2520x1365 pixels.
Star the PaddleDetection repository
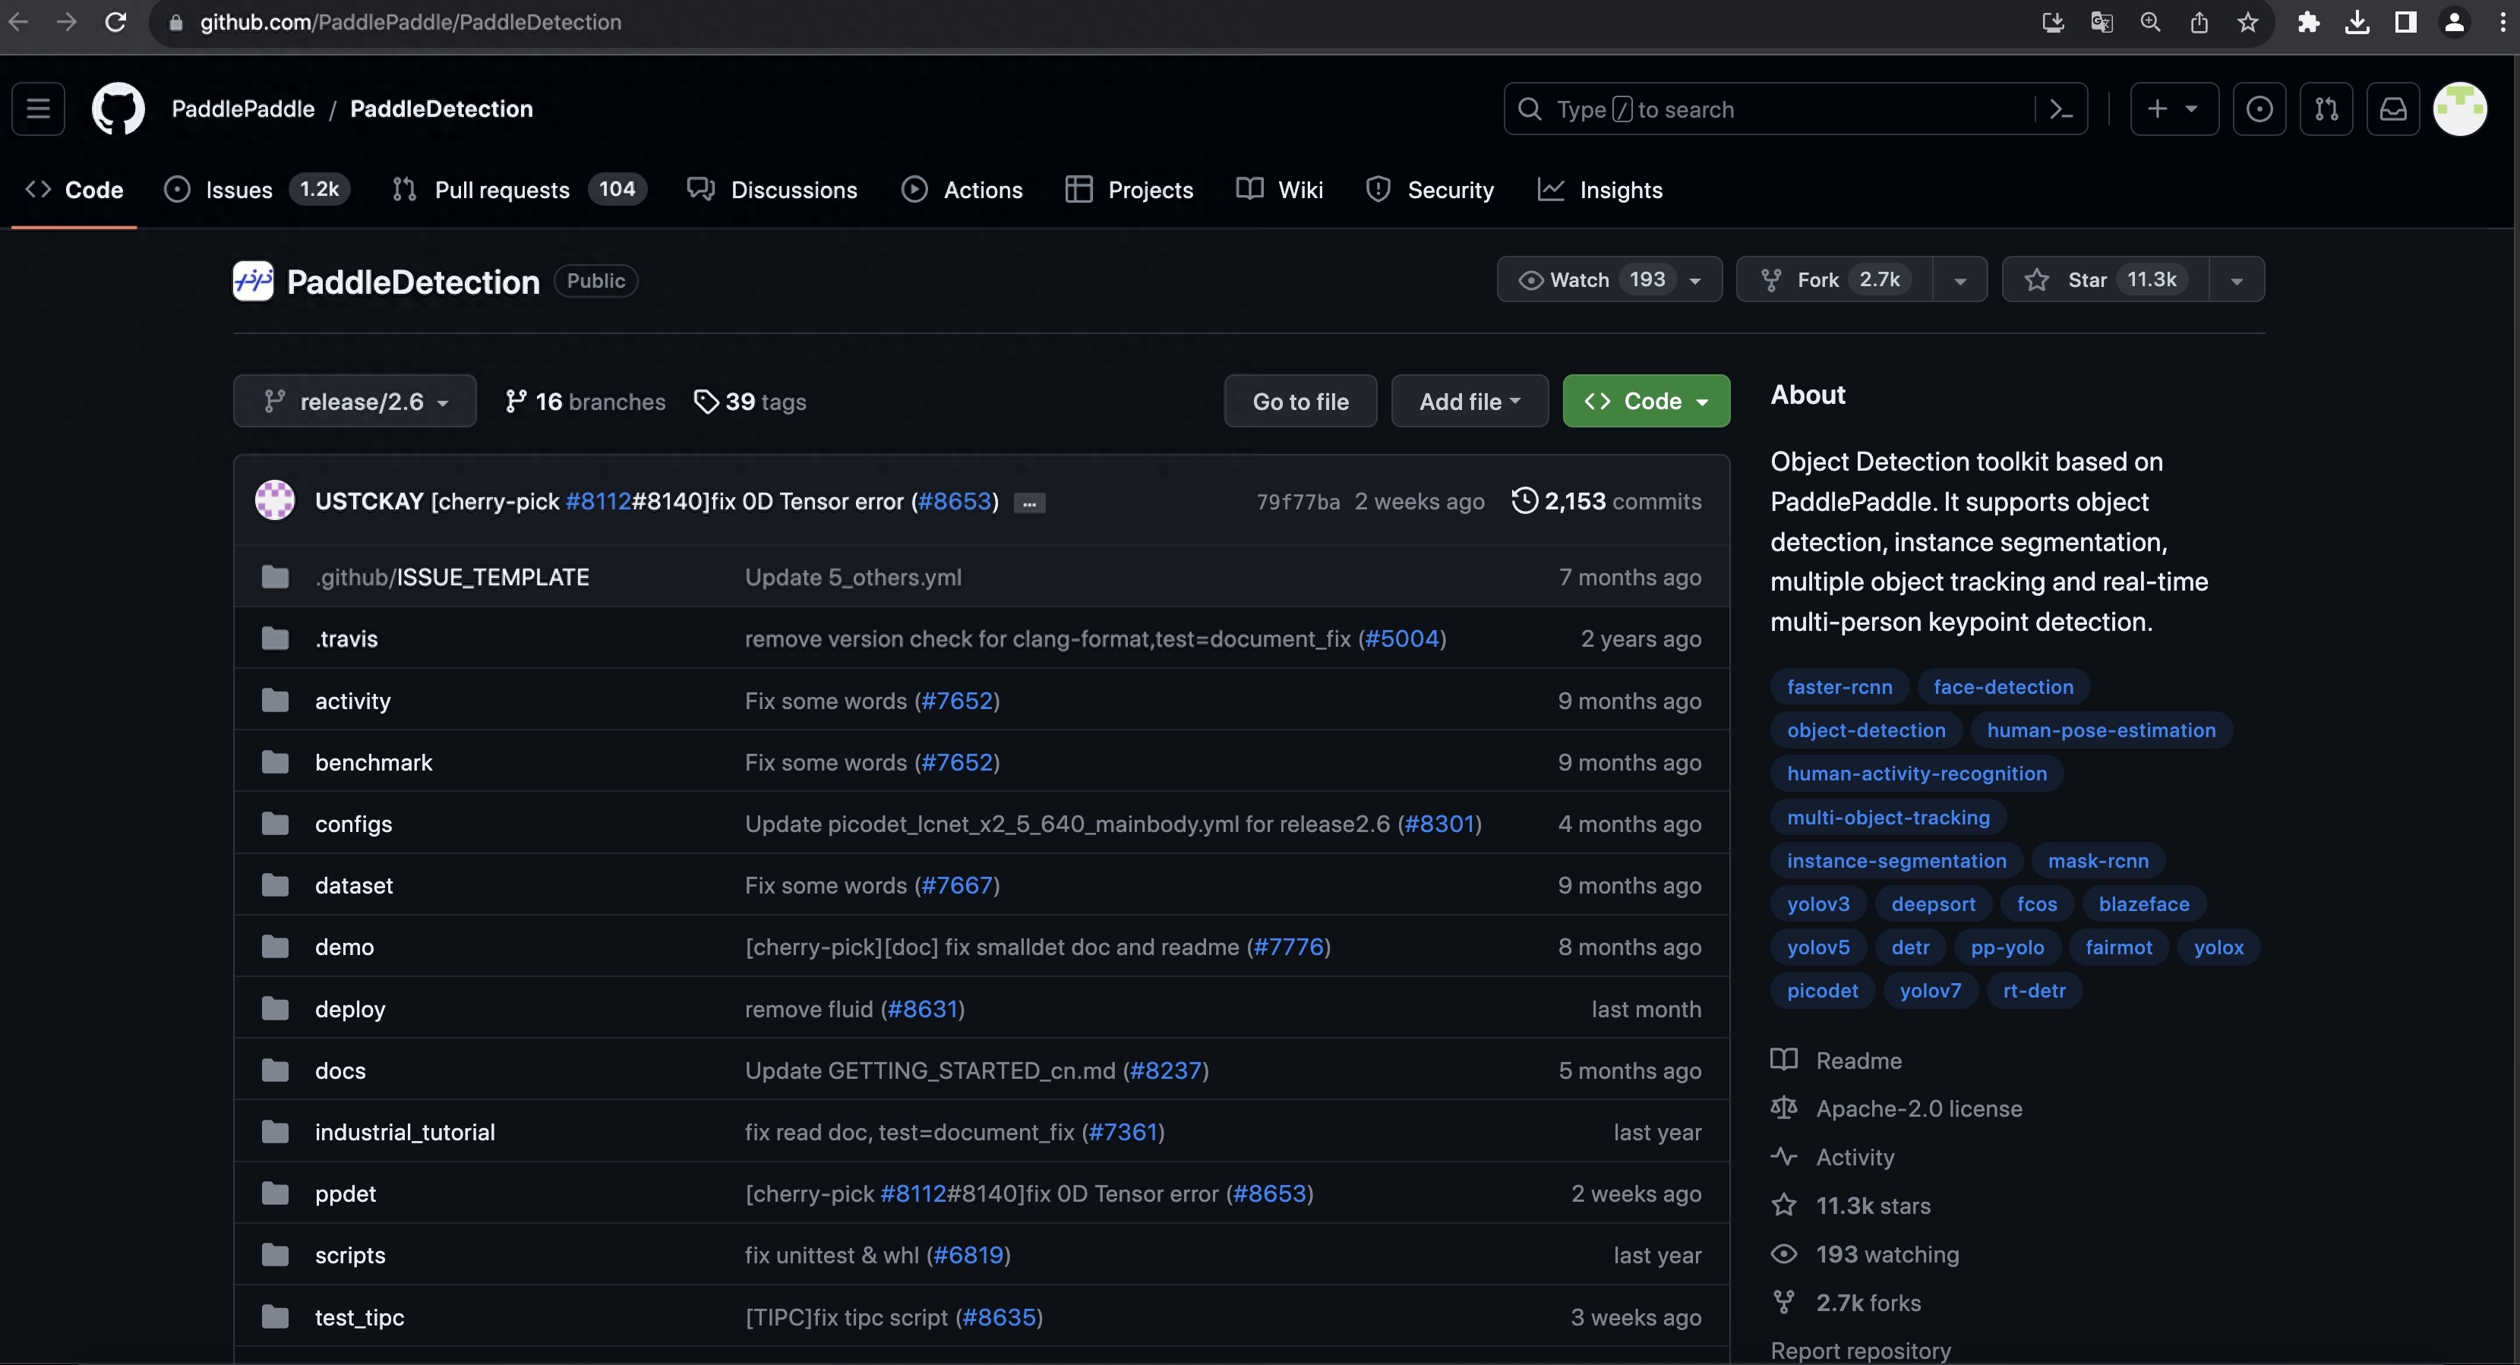click(2105, 279)
